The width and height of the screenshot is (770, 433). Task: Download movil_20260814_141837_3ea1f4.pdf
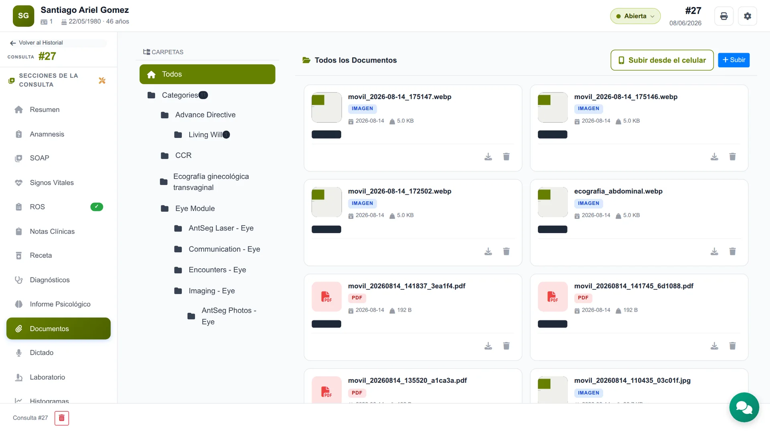click(488, 346)
